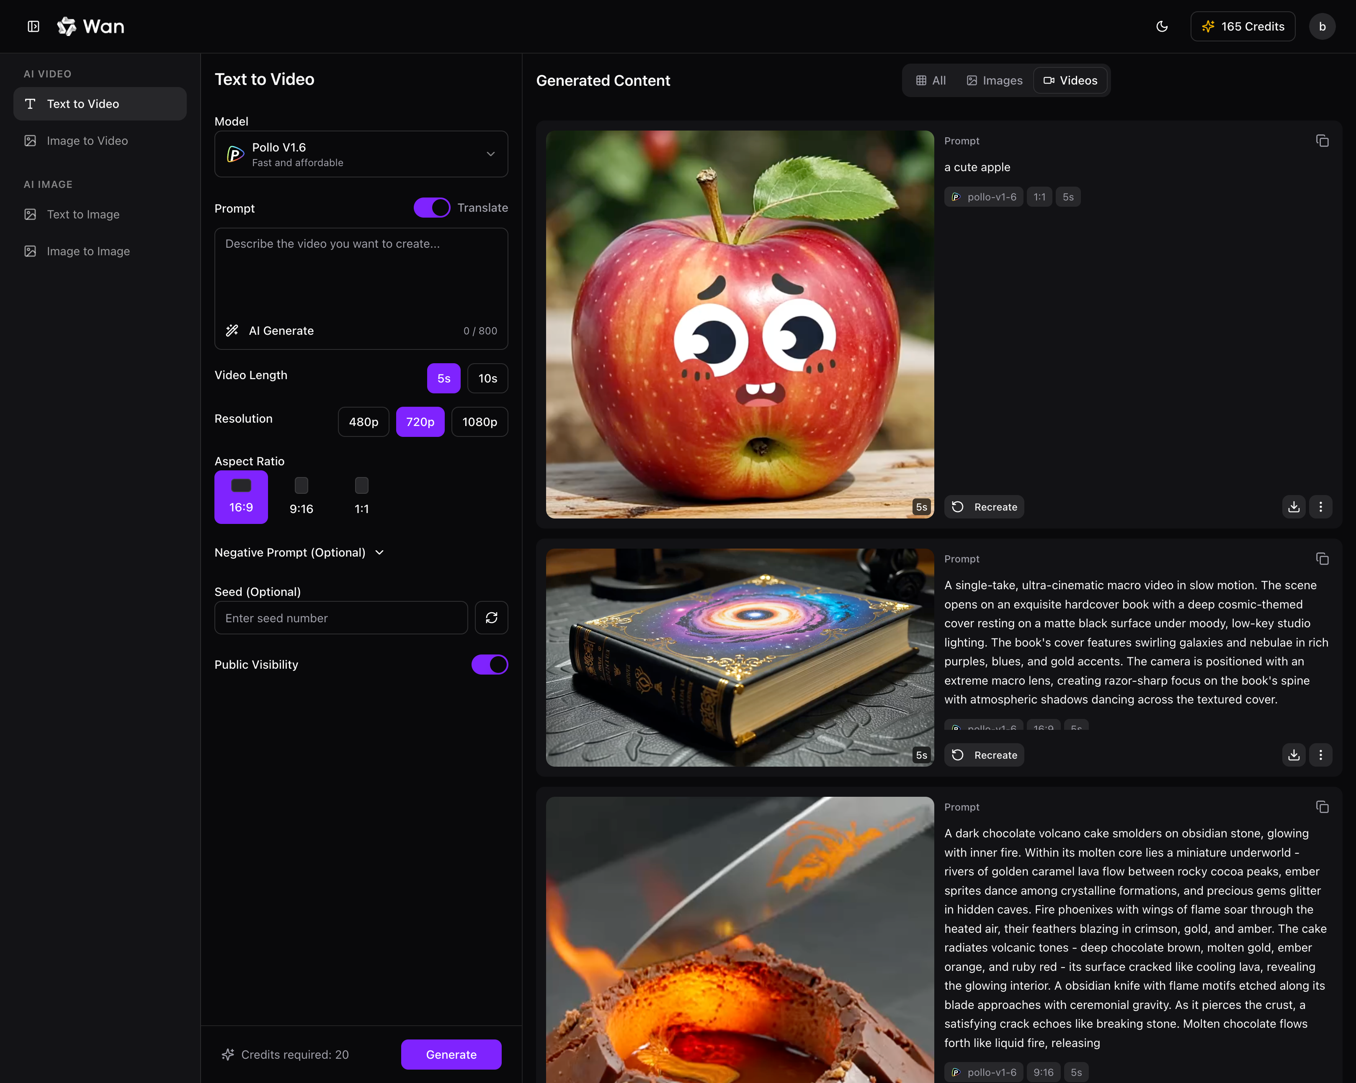The width and height of the screenshot is (1356, 1083).
Task: Open Image to Video in sidebar
Action: click(88, 141)
